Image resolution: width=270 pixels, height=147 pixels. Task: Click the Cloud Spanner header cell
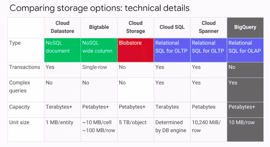(209, 28)
